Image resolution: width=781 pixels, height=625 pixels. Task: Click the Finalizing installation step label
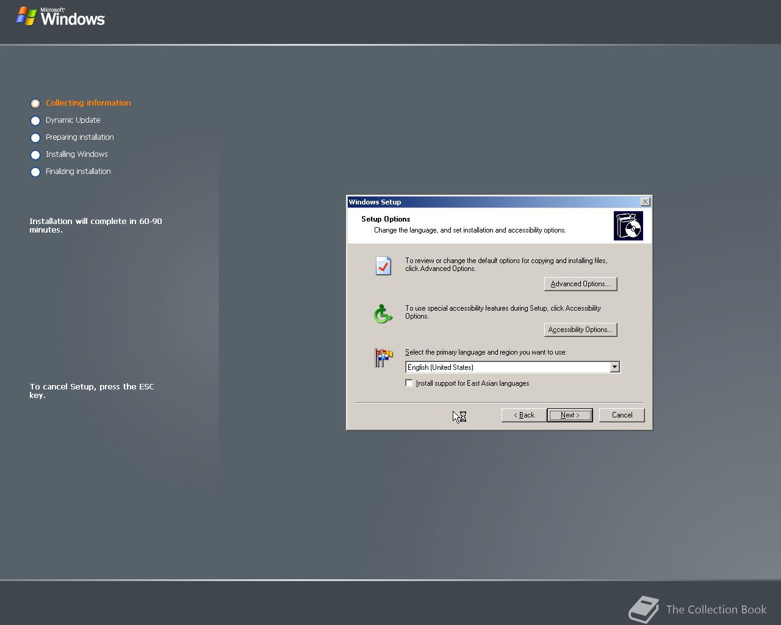78,171
